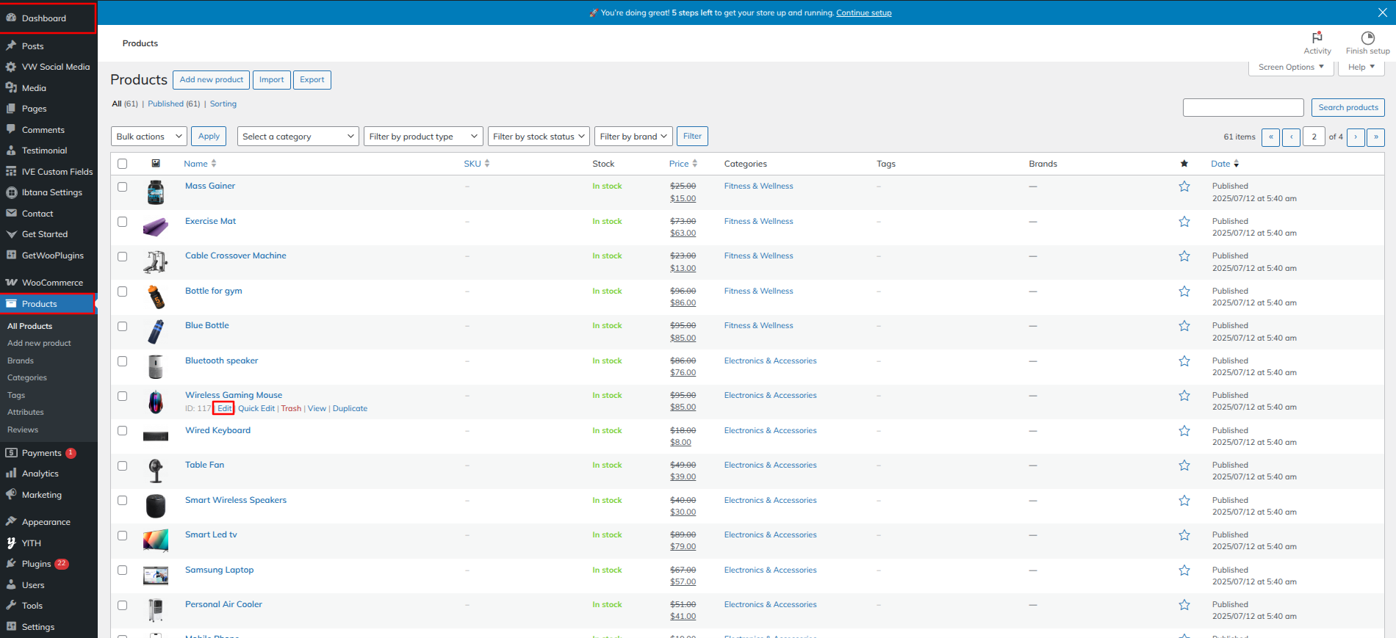1396x638 pixels.
Task: Select the Exercise Mat checkbox
Action: 123,222
